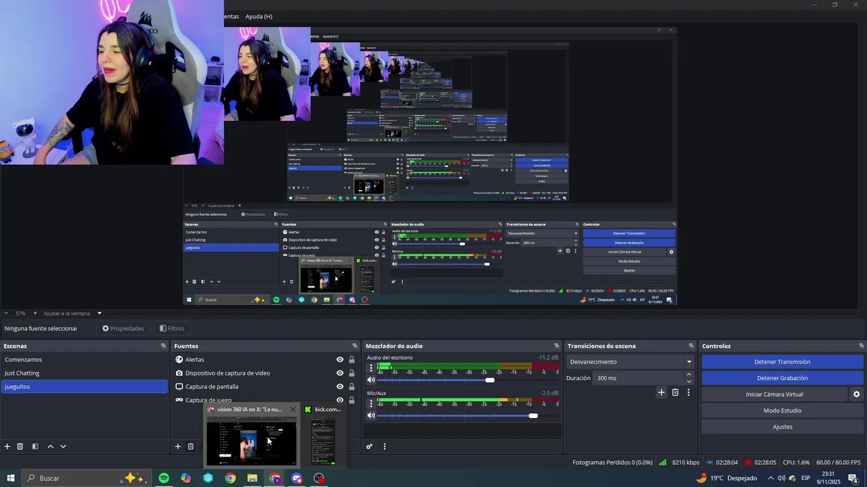Open Filtros for the source
The image size is (867, 487).
(172, 329)
